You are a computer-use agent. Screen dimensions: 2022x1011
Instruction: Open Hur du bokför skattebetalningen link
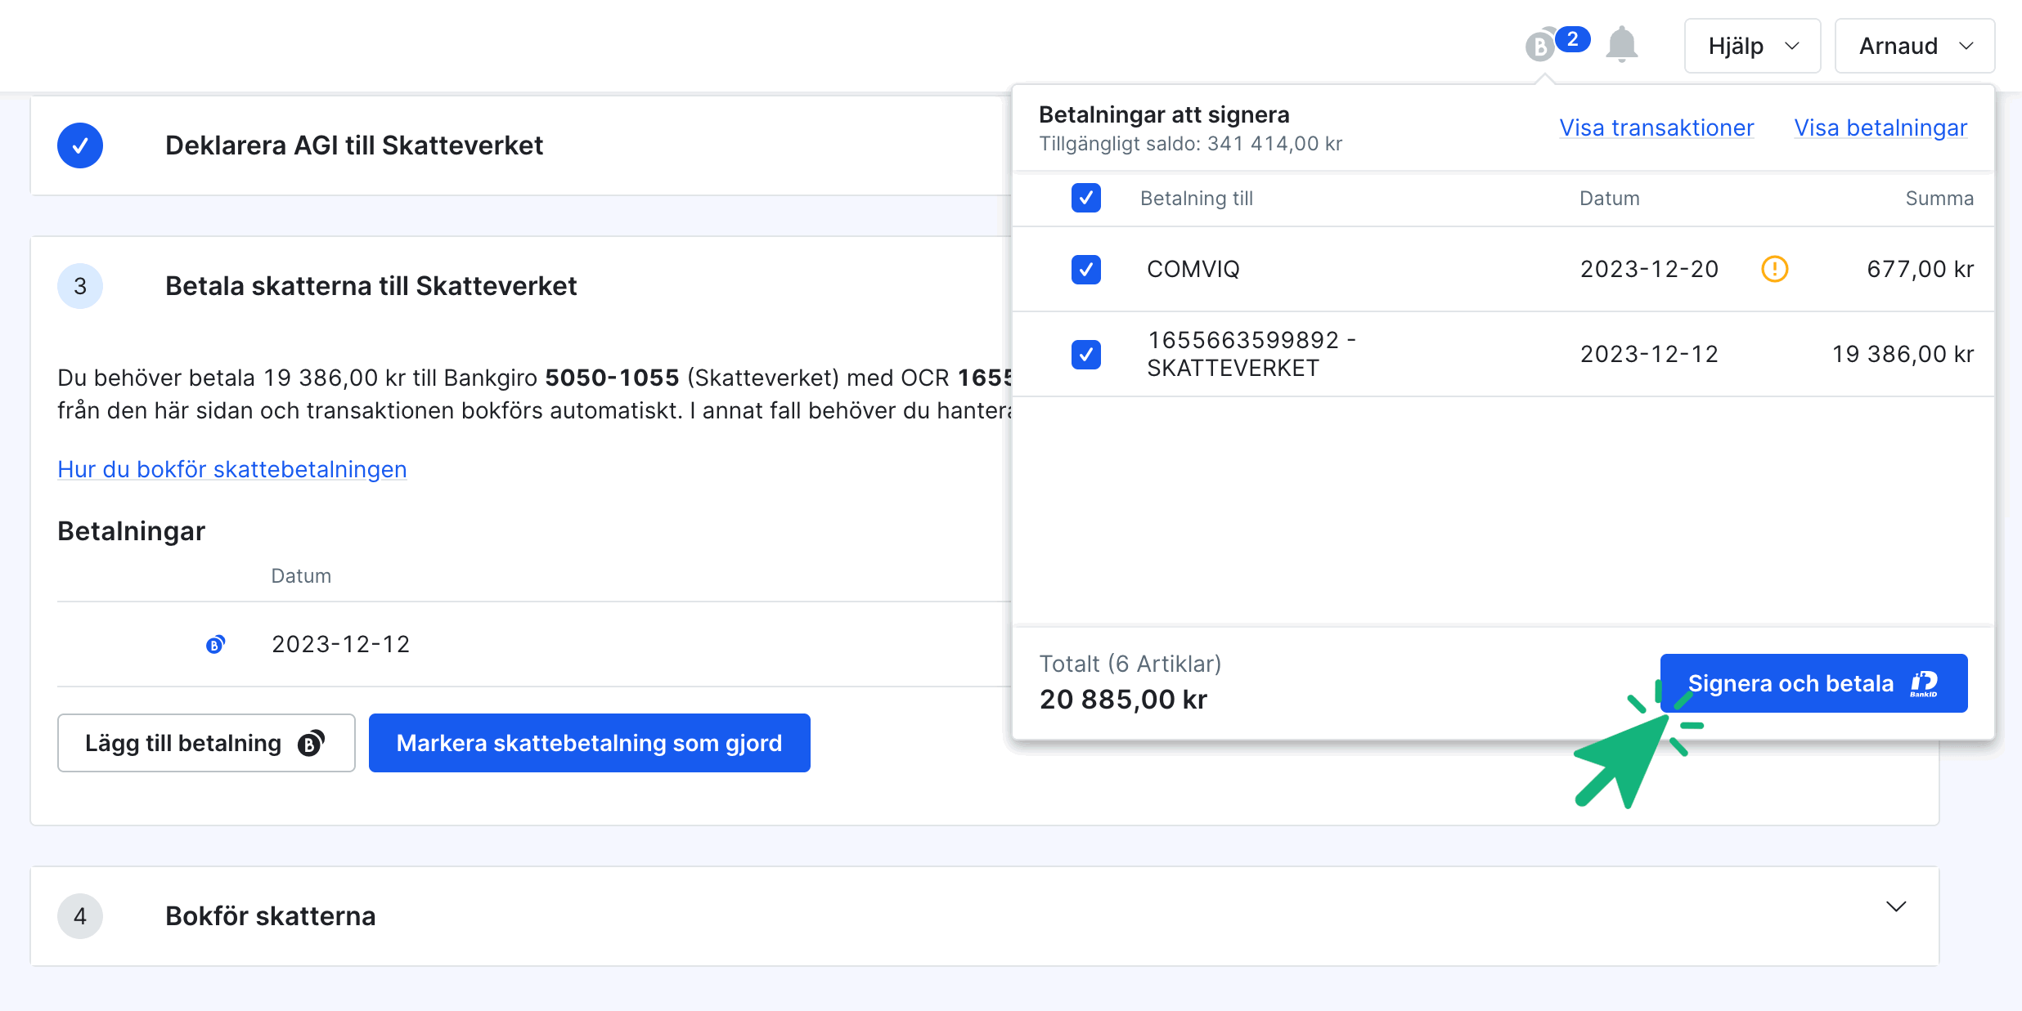[x=232, y=469]
